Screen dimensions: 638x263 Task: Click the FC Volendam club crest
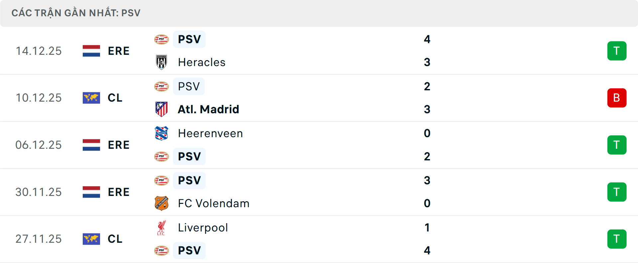pos(161,203)
